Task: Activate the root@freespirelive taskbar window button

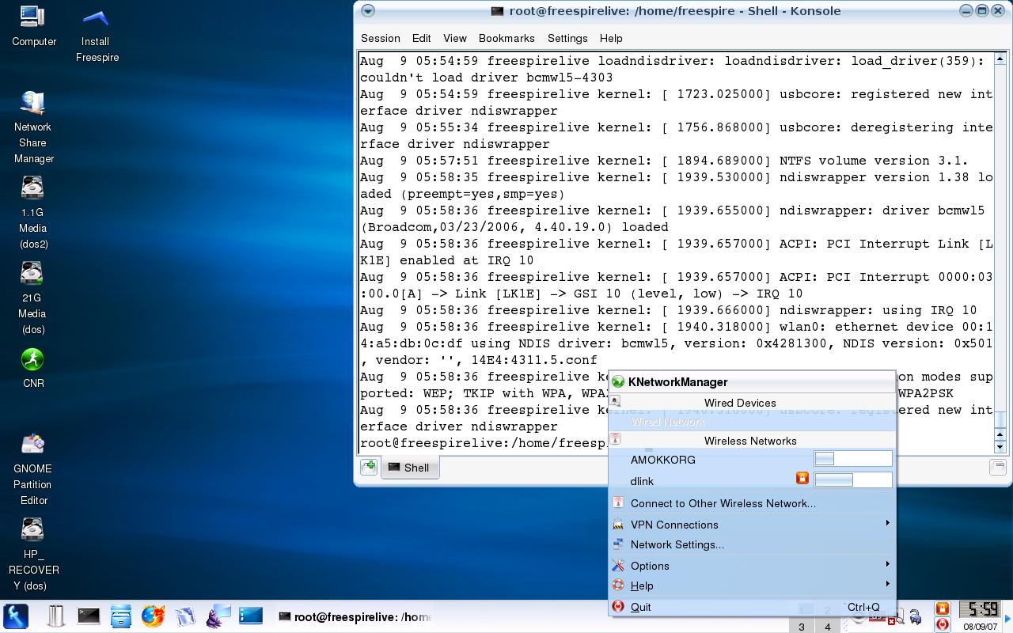Action: coord(354,616)
